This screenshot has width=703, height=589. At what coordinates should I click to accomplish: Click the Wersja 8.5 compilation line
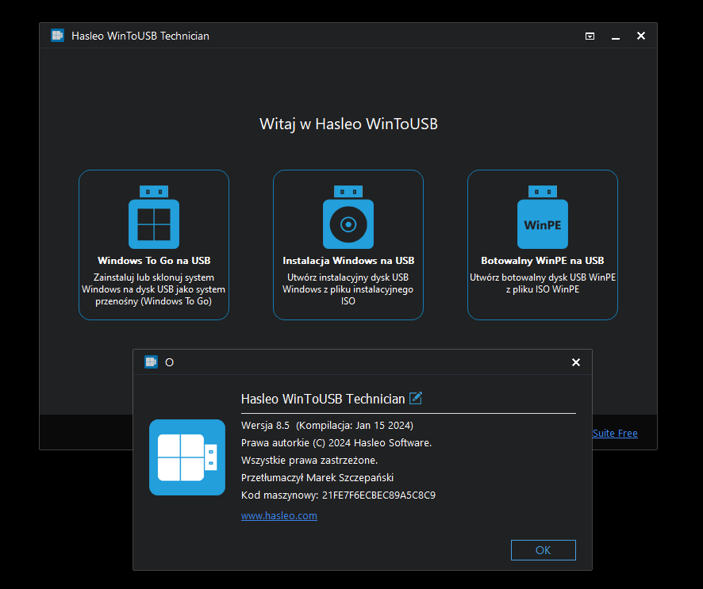(x=327, y=425)
